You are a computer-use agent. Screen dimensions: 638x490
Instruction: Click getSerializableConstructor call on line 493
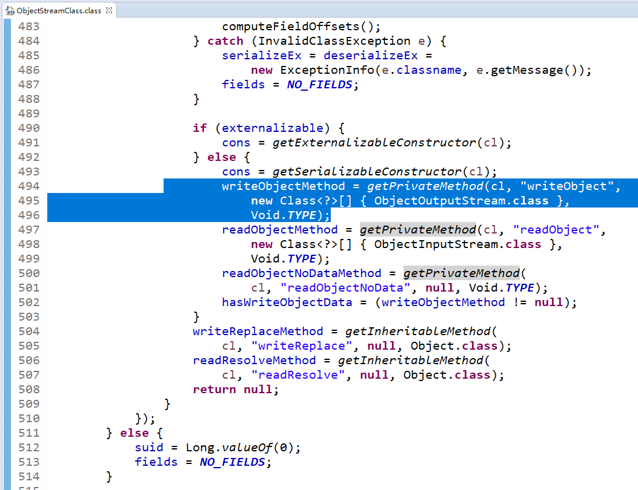[367, 171]
